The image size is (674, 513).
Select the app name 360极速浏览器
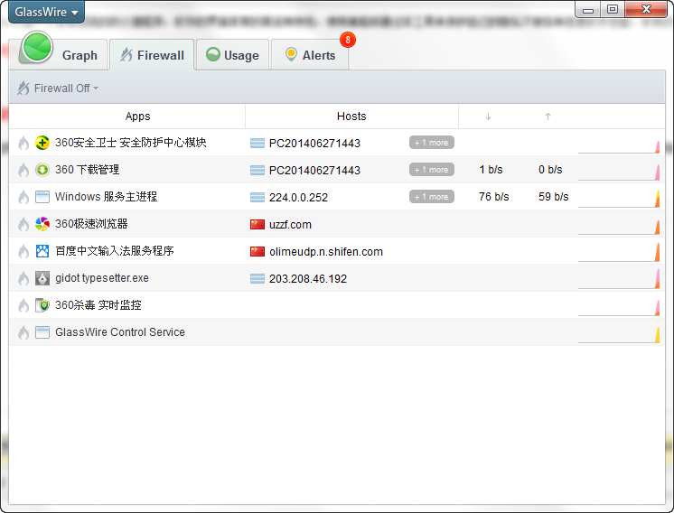click(x=91, y=224)
